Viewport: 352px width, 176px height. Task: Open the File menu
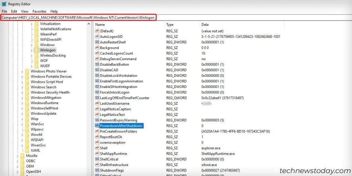[4, 11]
